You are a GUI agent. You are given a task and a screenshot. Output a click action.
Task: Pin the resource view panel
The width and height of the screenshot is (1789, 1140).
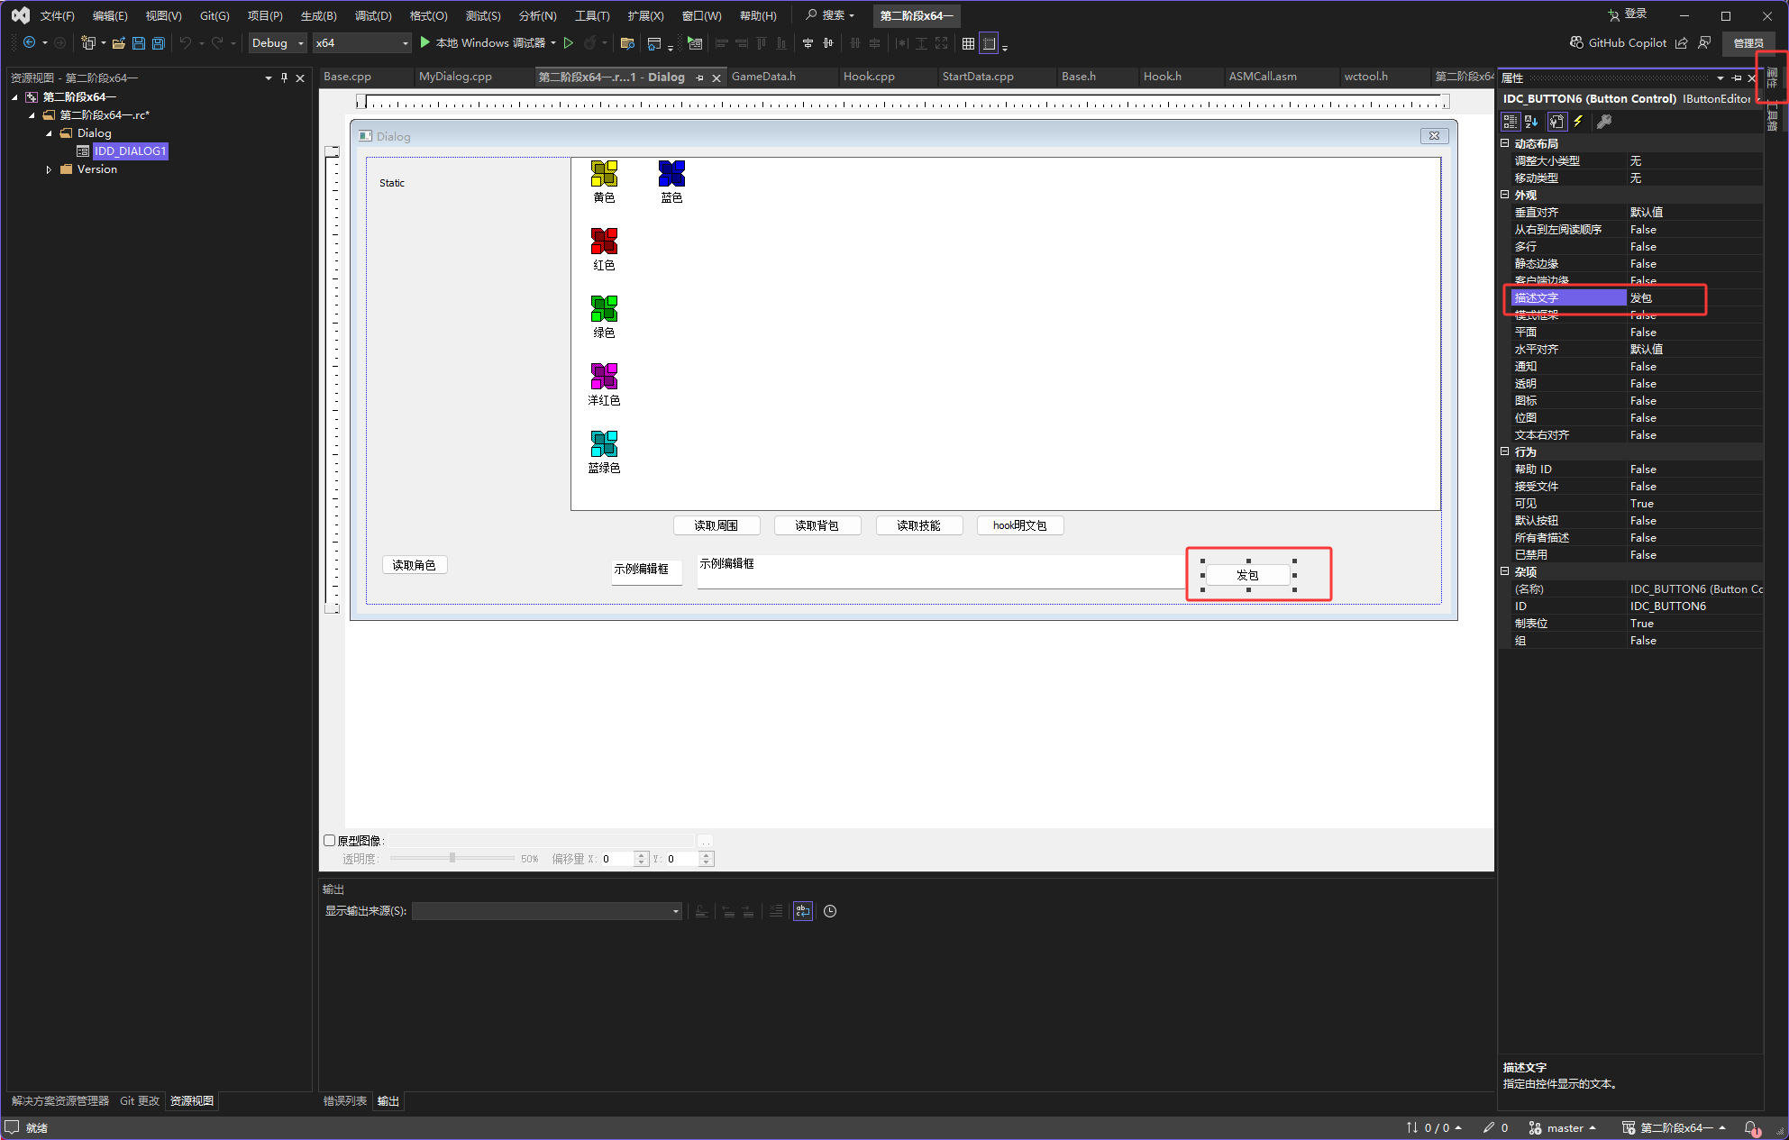284,78
